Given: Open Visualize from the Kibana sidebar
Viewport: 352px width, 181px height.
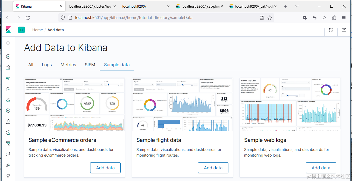Looking at the screenshot, I should 8,67.
